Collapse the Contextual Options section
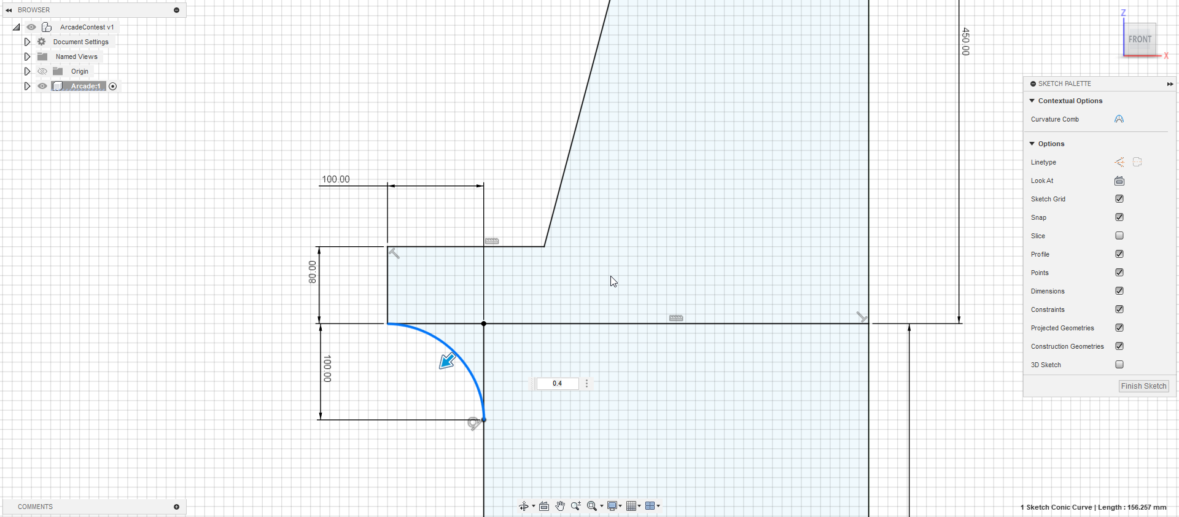 1032,101
